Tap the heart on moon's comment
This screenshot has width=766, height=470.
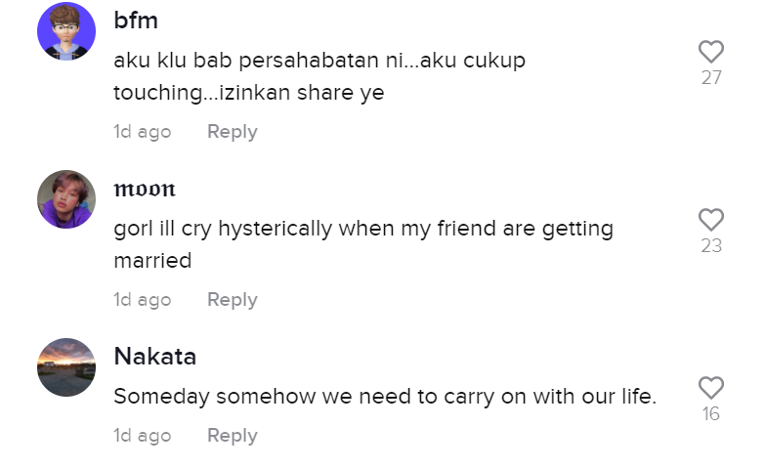click(x=711, y=220)
